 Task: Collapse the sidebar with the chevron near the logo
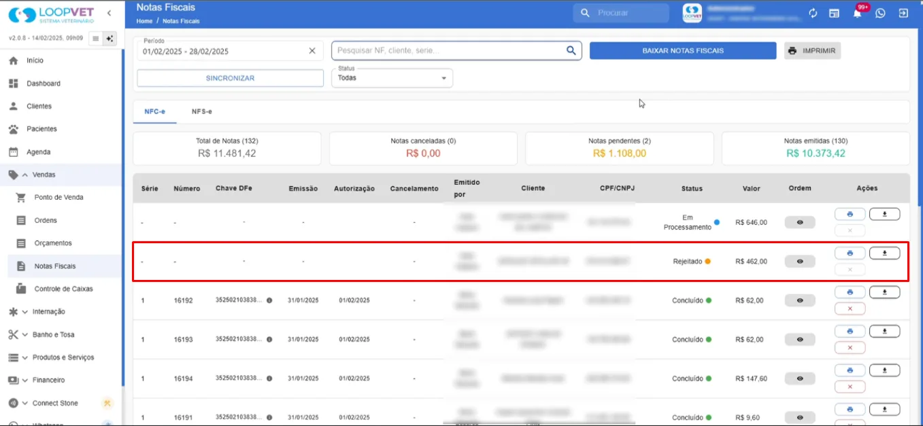(110, 13)
